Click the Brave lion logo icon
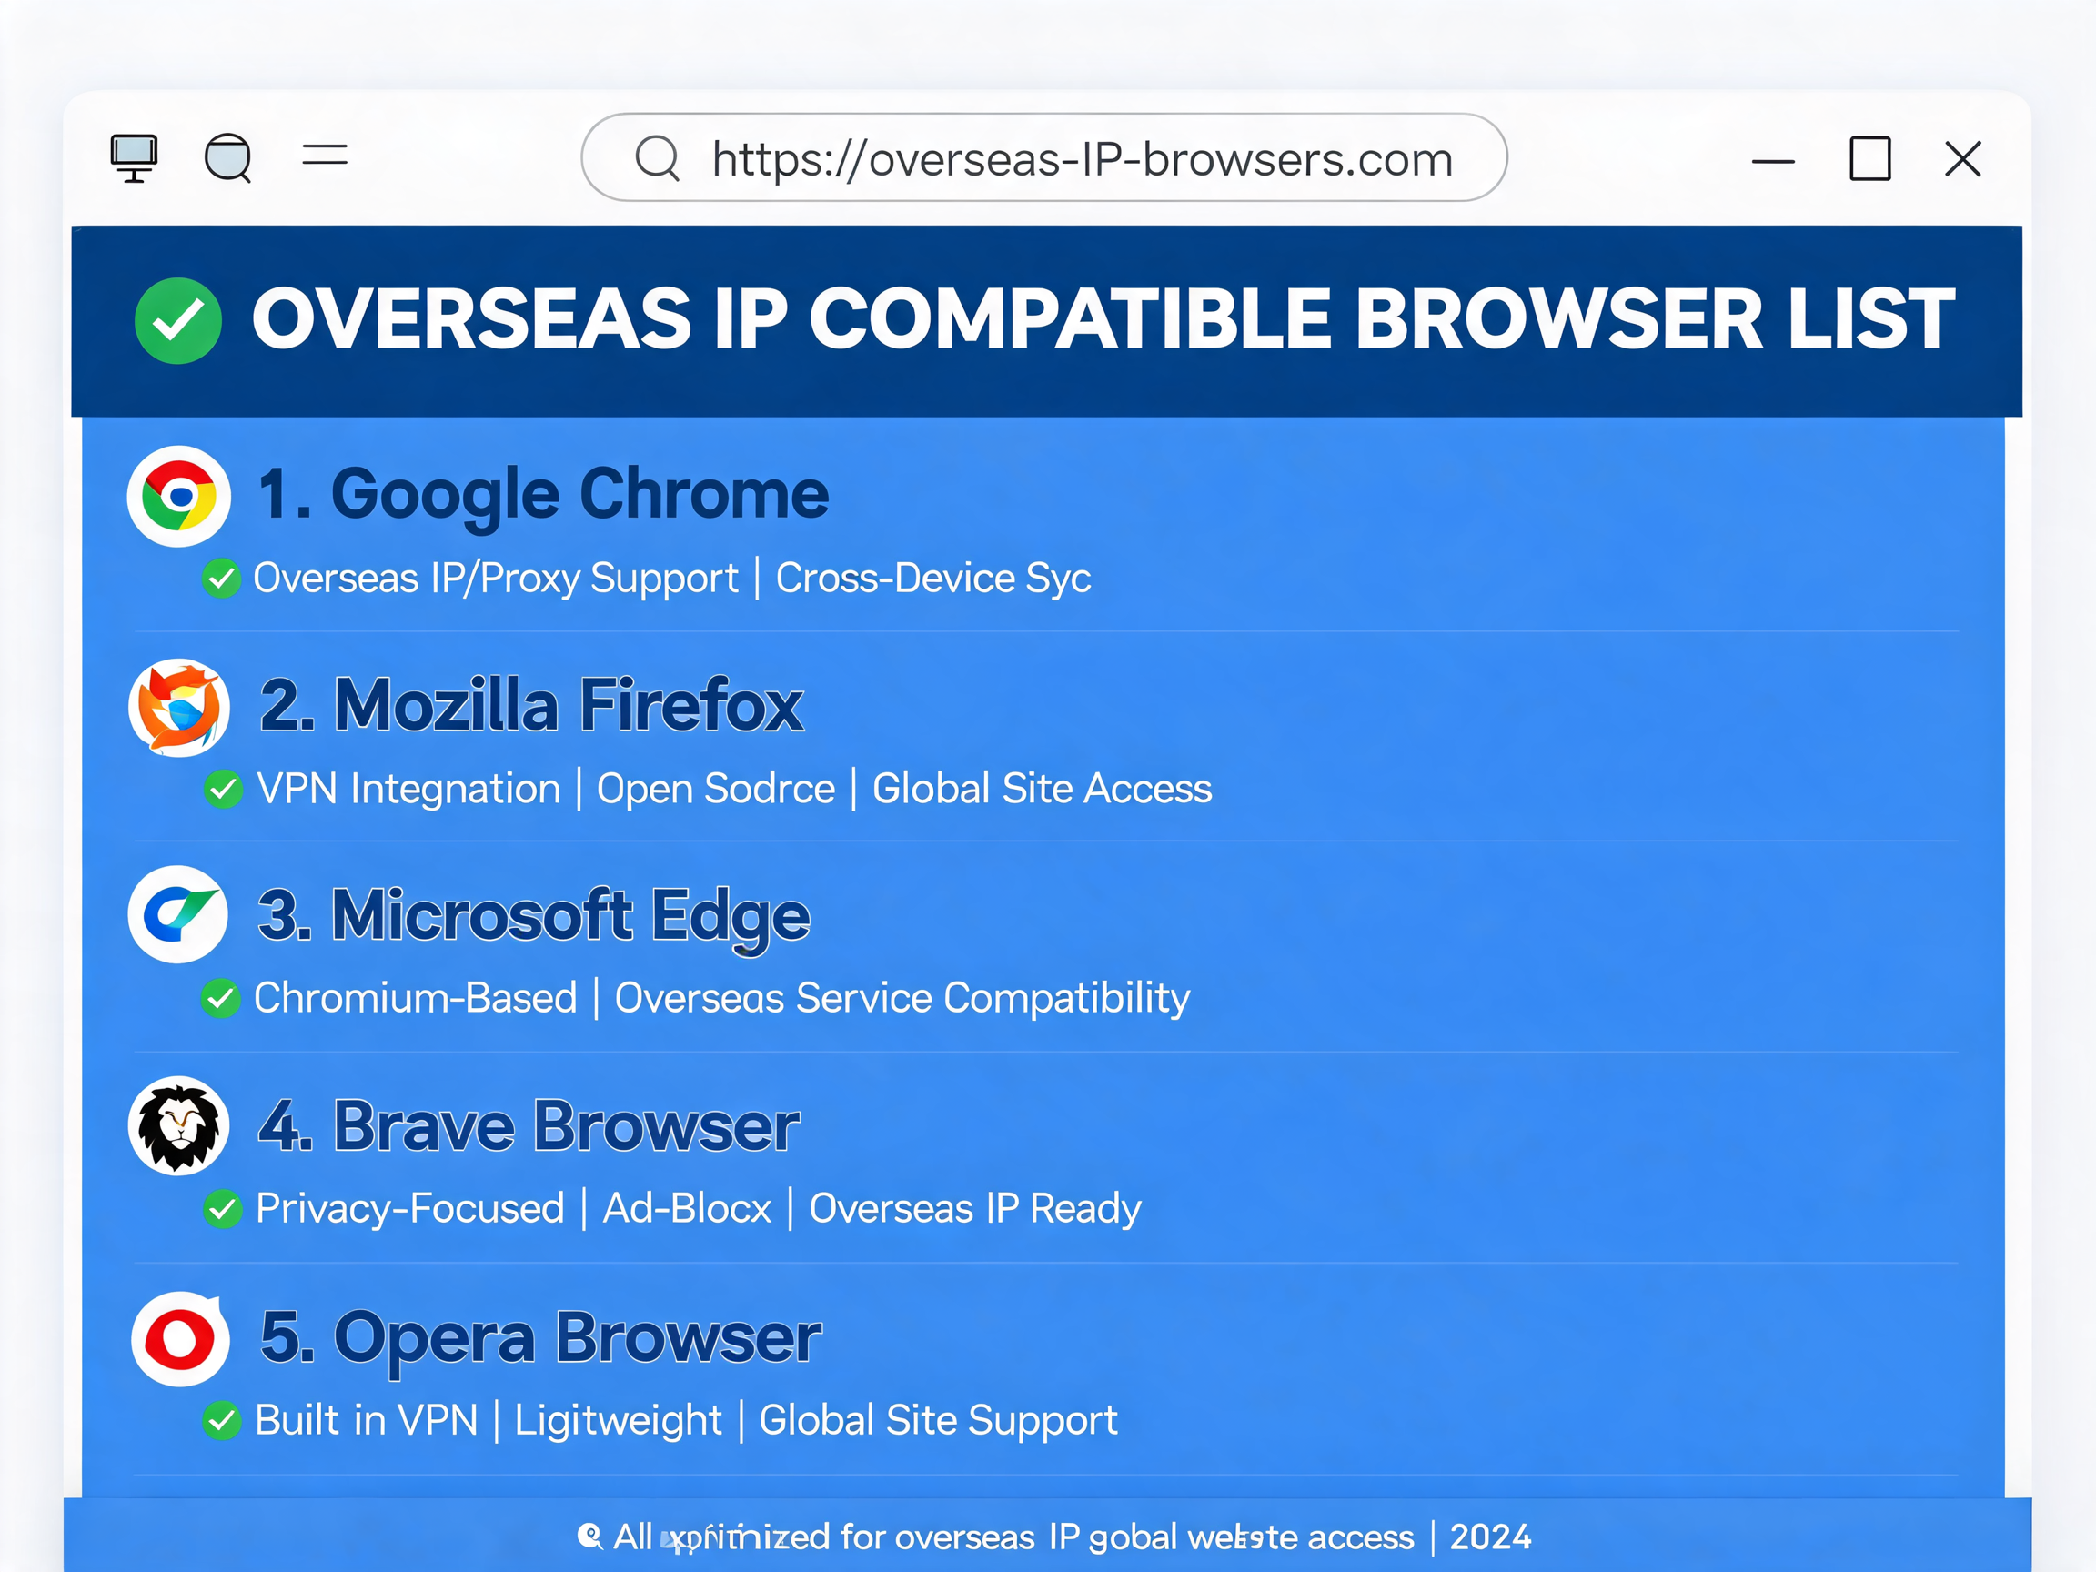Screen dimensions: 2096x1572 click(179, 1125)
